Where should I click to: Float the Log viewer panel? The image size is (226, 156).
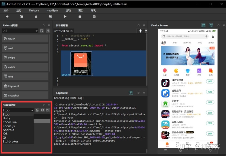[138, 93]
